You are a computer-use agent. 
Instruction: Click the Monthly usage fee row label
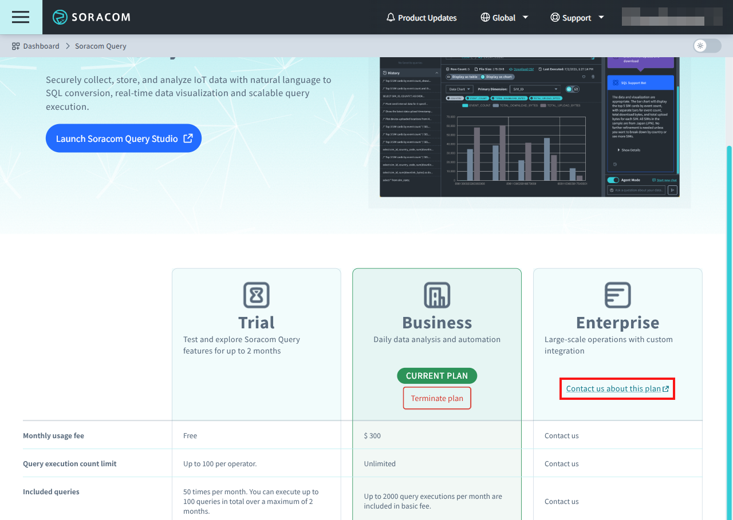53,435
